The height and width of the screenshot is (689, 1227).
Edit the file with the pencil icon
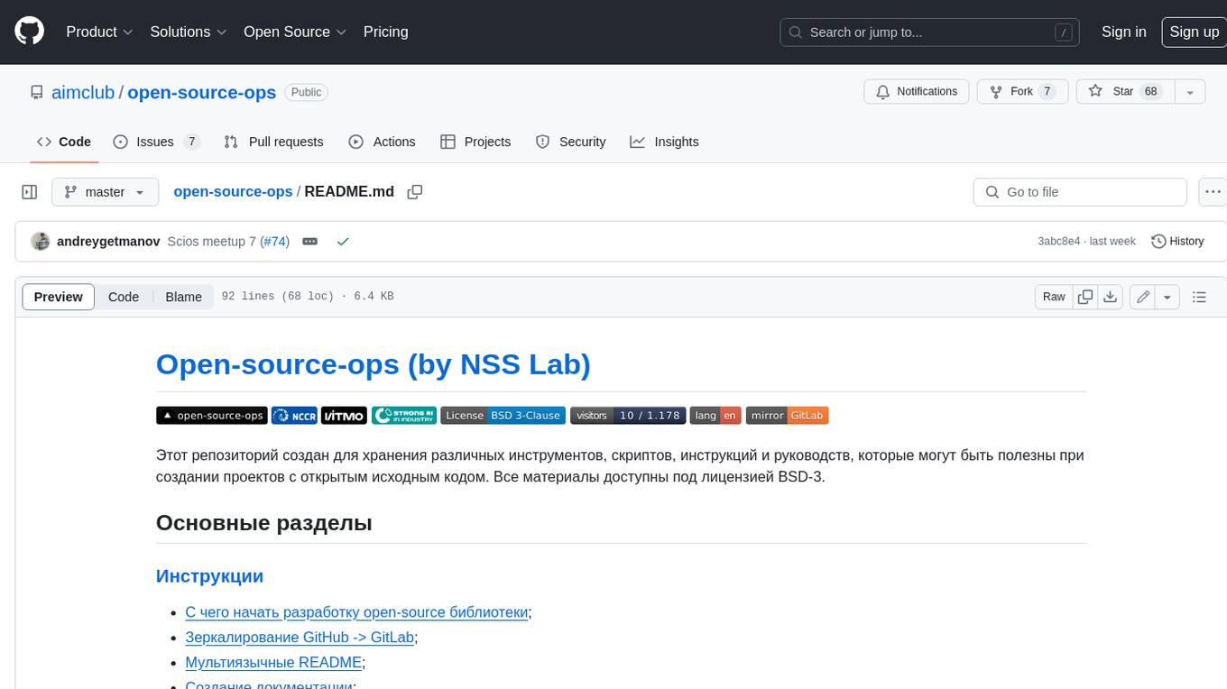point(1143,297)
